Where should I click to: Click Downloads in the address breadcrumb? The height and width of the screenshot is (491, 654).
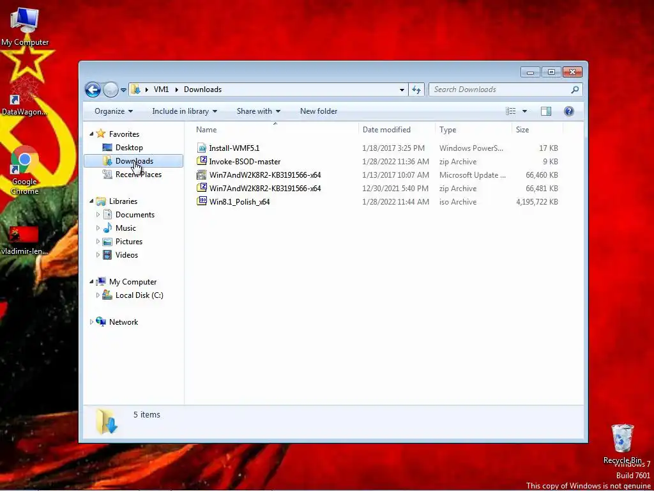click(x=202, y=90)
